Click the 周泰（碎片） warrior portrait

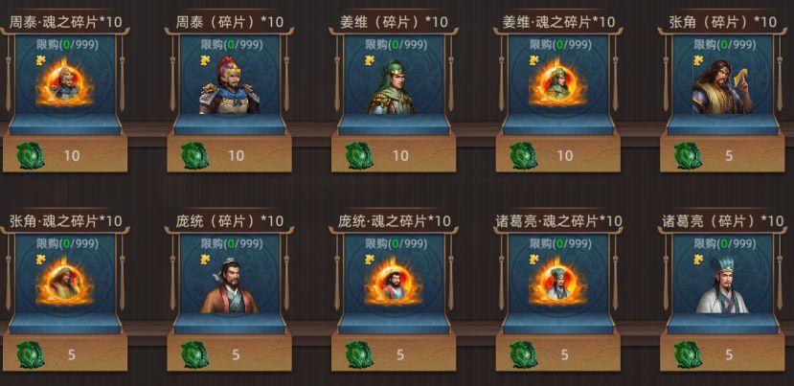(229, 85)
